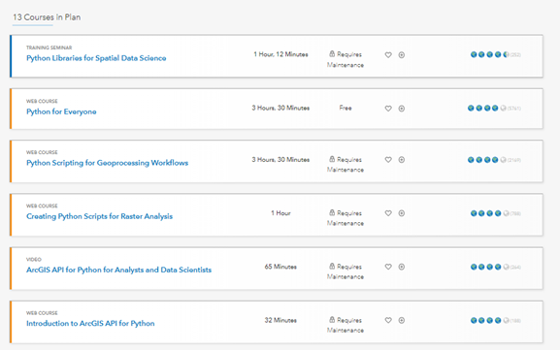This screenshot has height=350, width=560.
Task: Click 'TRAINING SEMINAR' type label
Action: (49, 48)
